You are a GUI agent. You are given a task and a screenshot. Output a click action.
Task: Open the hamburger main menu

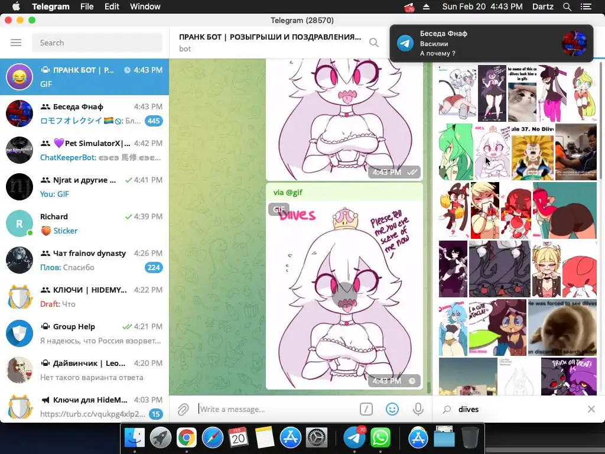pos(16,43)
